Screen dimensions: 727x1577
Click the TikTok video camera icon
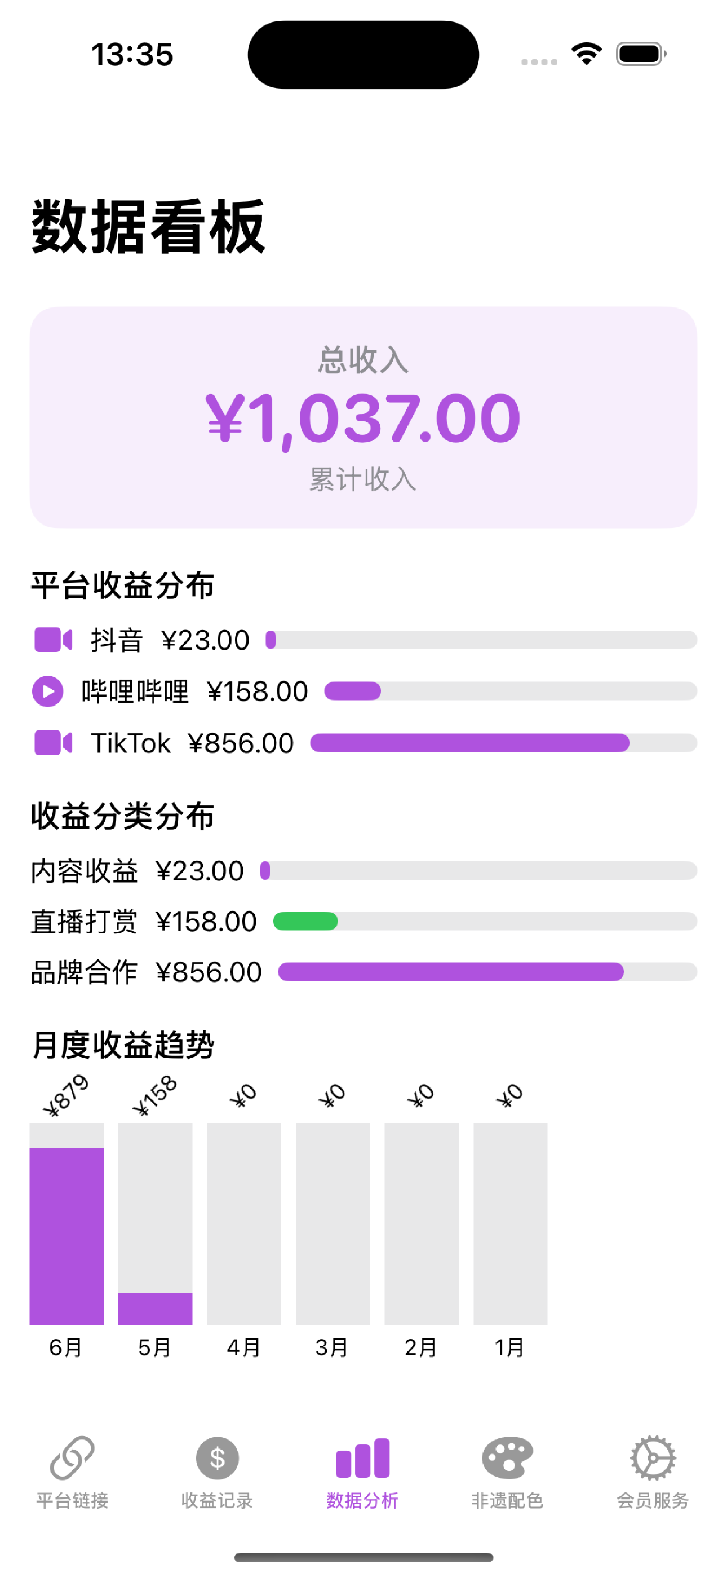(x=53, y=743)
